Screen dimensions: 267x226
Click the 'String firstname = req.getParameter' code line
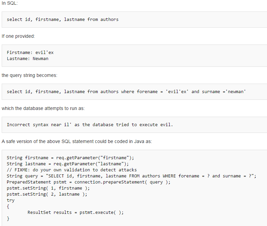click(x=70, y=158)
